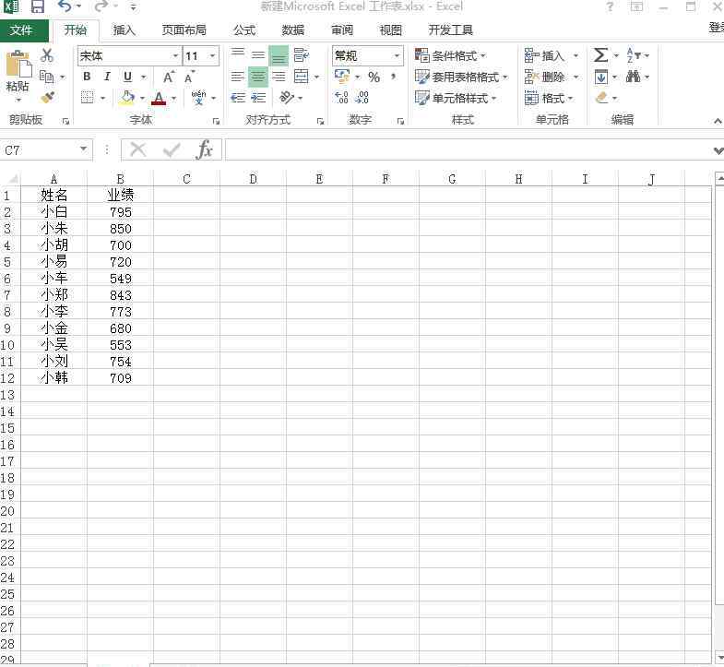Click inside the formula bar input

pos(468,150)
